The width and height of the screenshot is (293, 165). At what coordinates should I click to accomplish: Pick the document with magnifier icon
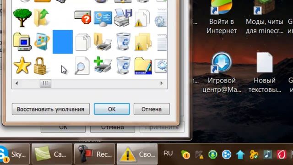82,66
